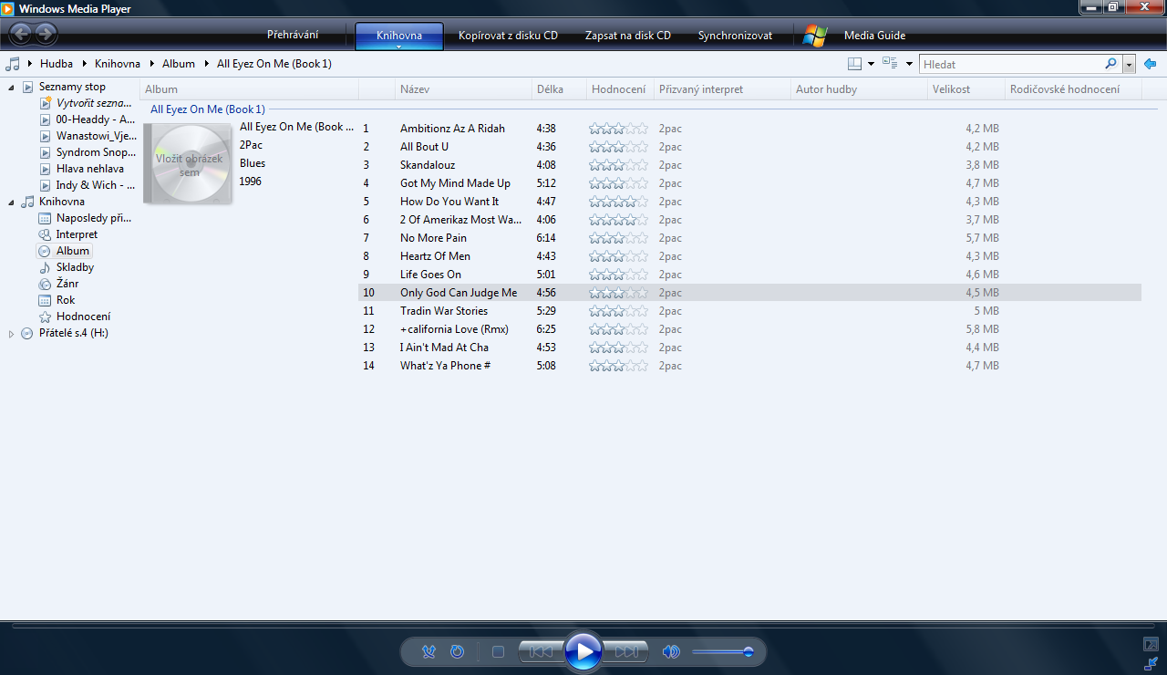1167x675 pixels.
Task: Toggle shuffle mode
Action: (429, 652)
